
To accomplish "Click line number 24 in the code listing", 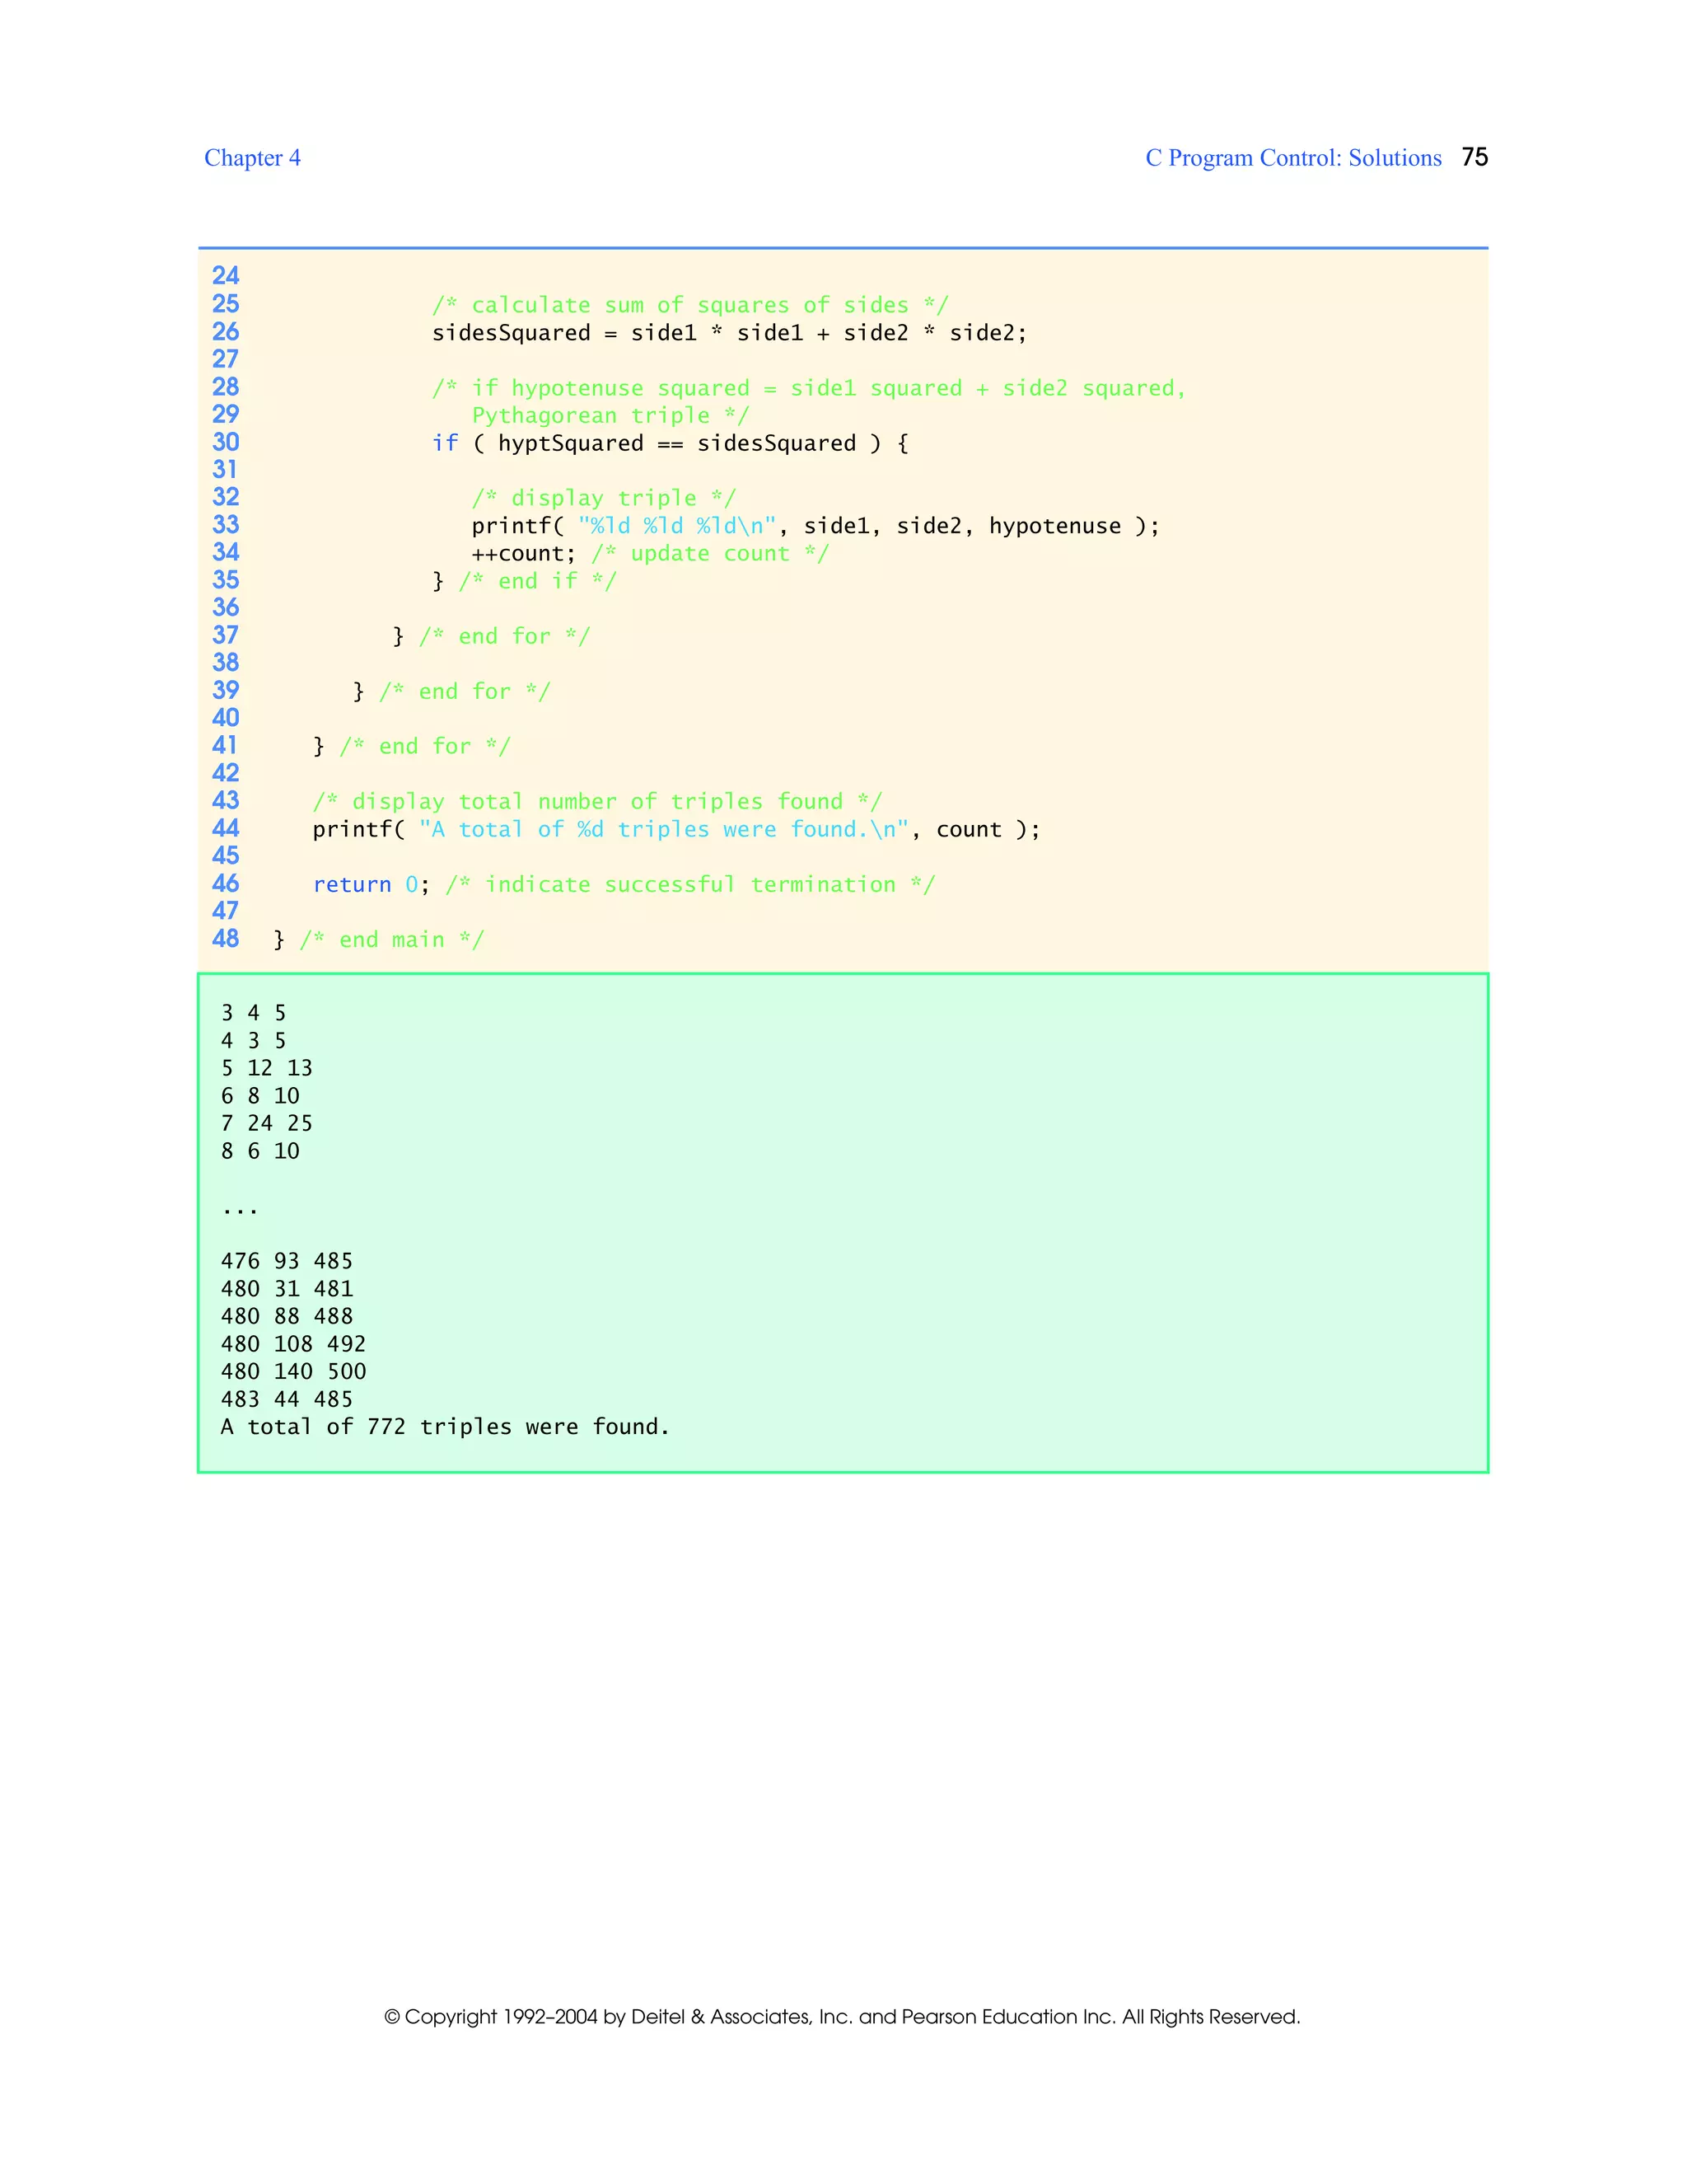I will 225,276.
